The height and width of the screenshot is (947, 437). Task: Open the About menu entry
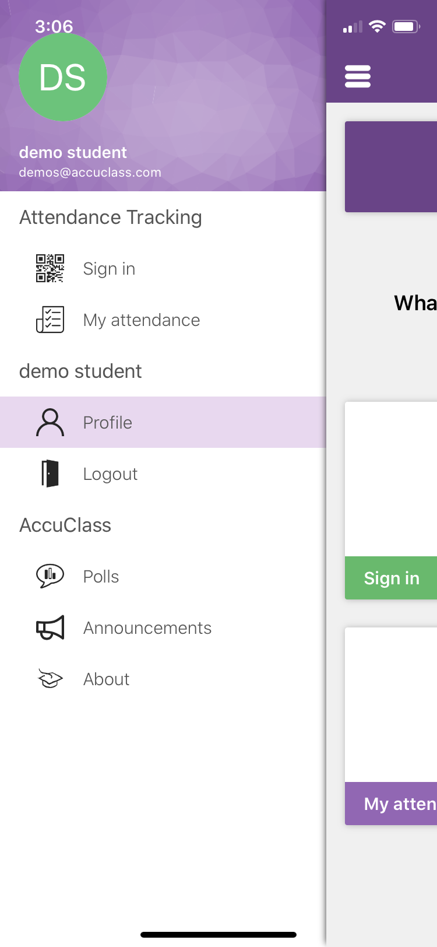(106, 679)
